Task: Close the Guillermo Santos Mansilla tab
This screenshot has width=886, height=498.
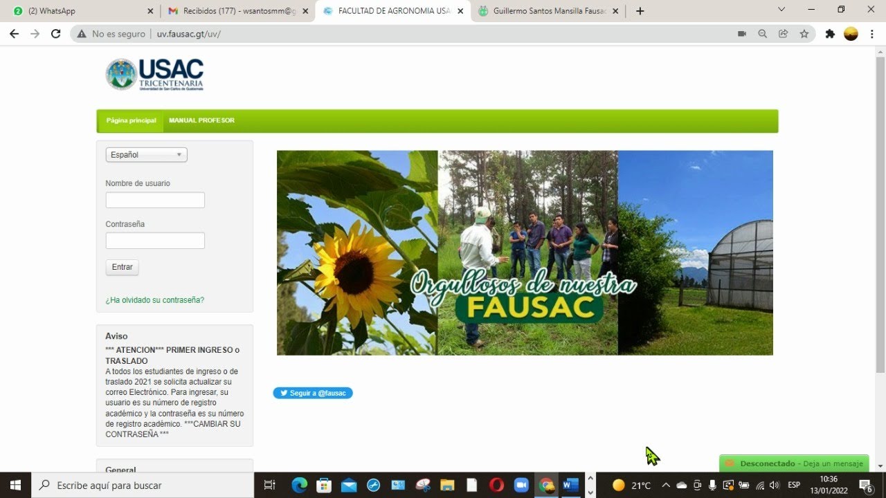Action: pyautogui.click(x=615, y=11)
